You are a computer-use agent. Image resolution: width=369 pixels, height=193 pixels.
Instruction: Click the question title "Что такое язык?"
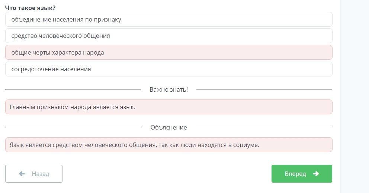[30, 8]
